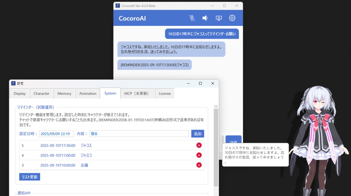
Task: Click the character's speech bubble beside avatar
Action: tap(255, 155)
